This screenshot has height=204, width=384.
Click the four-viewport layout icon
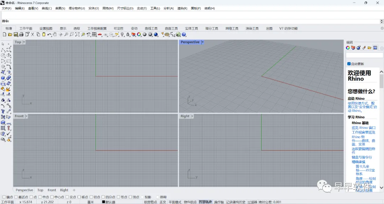94,34
